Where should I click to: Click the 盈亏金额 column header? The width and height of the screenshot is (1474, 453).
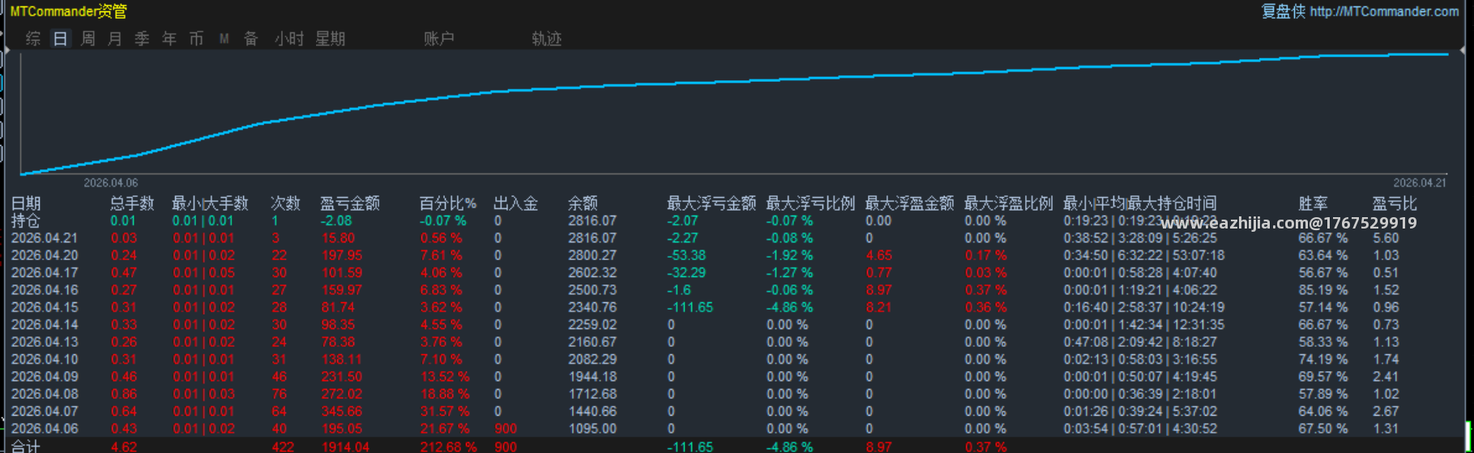coord(350,203)
